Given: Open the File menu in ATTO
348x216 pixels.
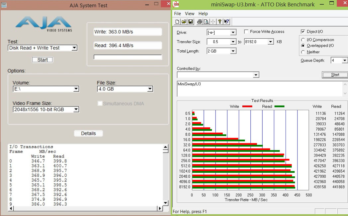Looking at the screenshot, I should point(177,14).
